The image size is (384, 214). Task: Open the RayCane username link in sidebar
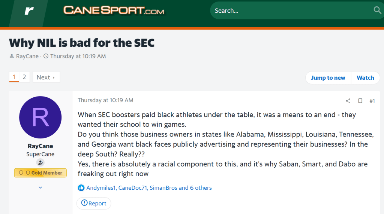pyautogui.click(x=40, y=146)
